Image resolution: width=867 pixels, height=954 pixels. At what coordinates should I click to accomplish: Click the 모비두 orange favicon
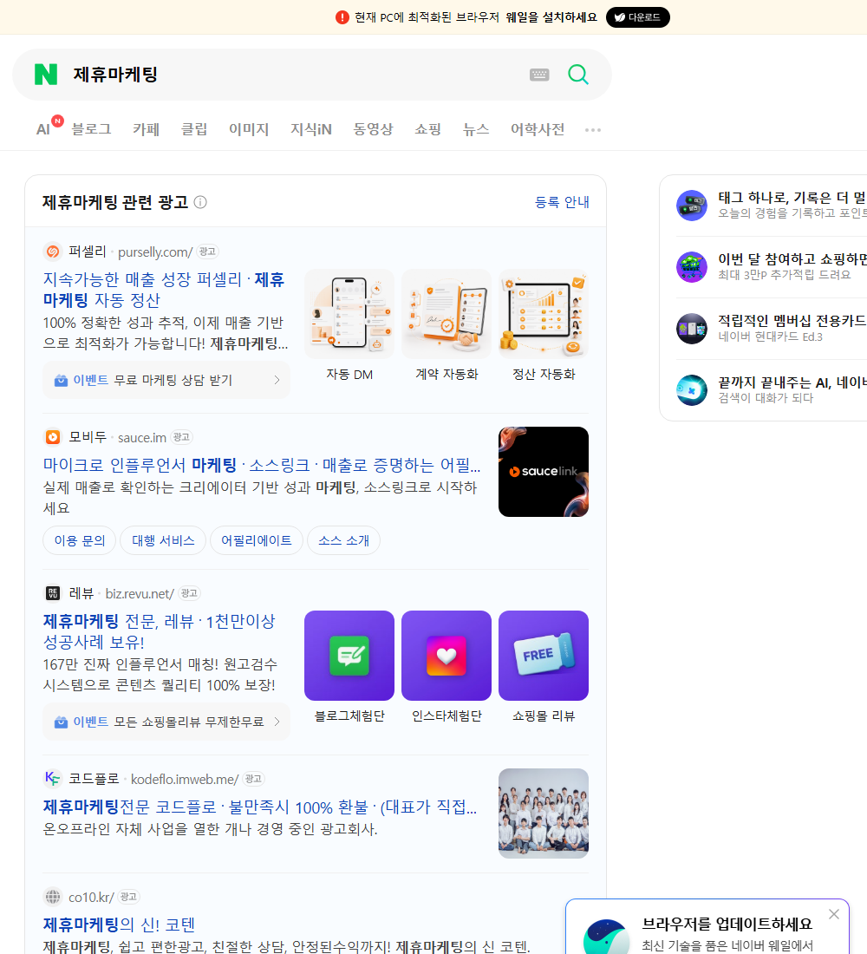click(53, 437)
